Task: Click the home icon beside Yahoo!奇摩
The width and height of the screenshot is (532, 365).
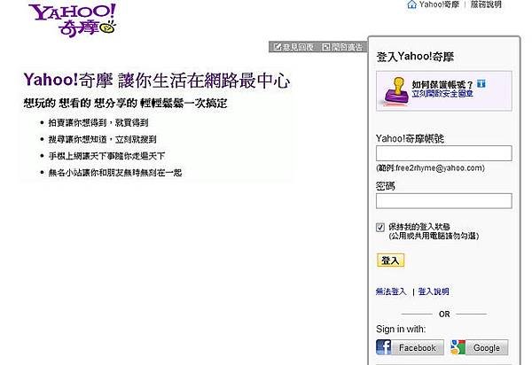Action: (411, 4)
